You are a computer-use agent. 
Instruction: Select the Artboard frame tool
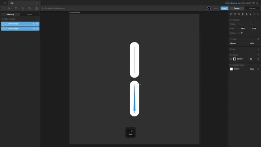pyautogui.click(x=16, y=8)
